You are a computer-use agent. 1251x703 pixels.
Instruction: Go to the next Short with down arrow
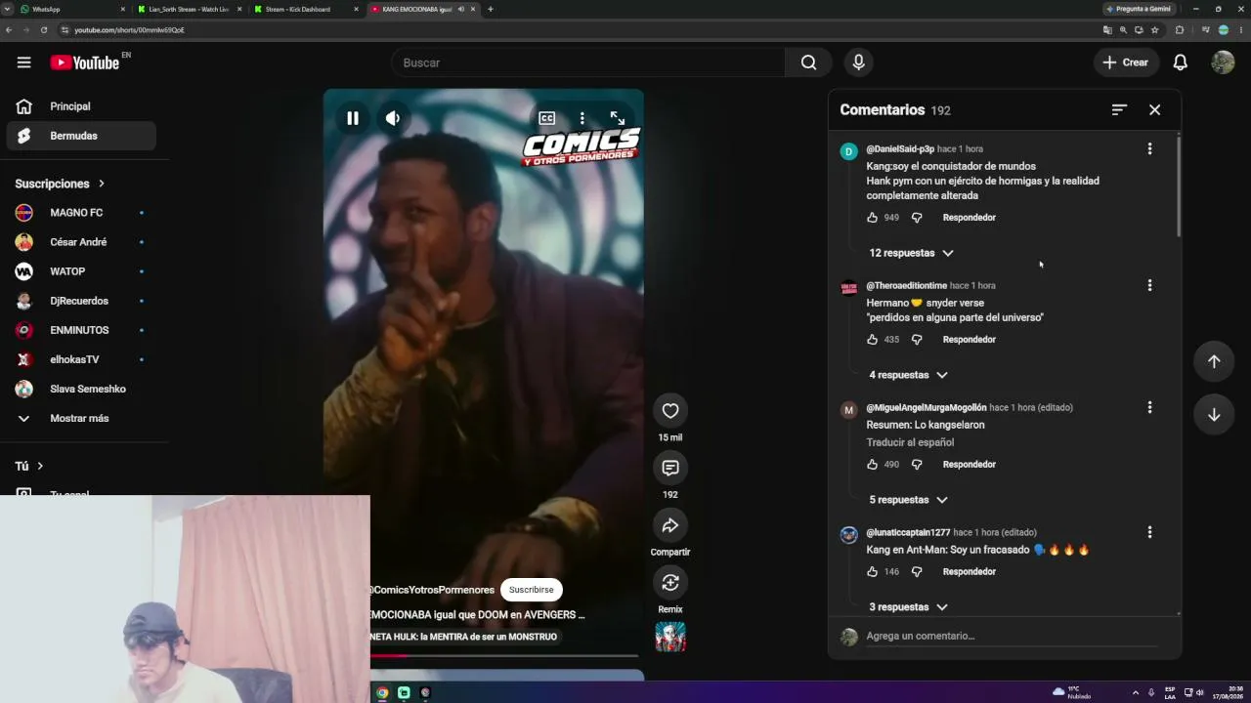[x=1214, y=415]
